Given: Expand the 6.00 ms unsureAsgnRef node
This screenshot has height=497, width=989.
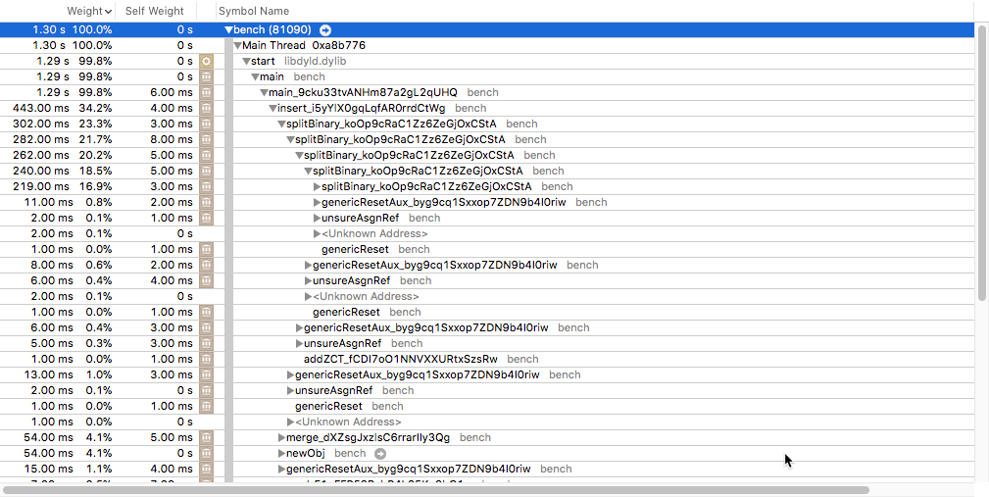Looking at the screenshot, I should pos(308,280).
